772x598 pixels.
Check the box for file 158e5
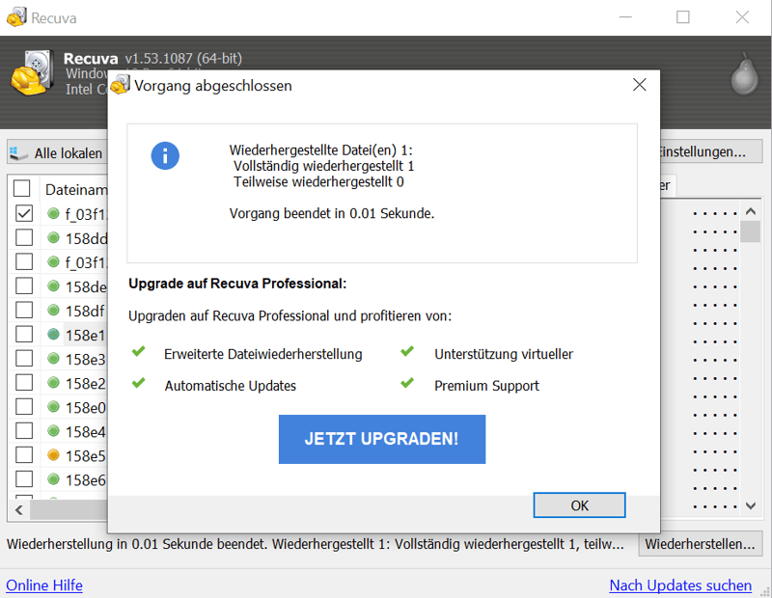pos(24,455)
